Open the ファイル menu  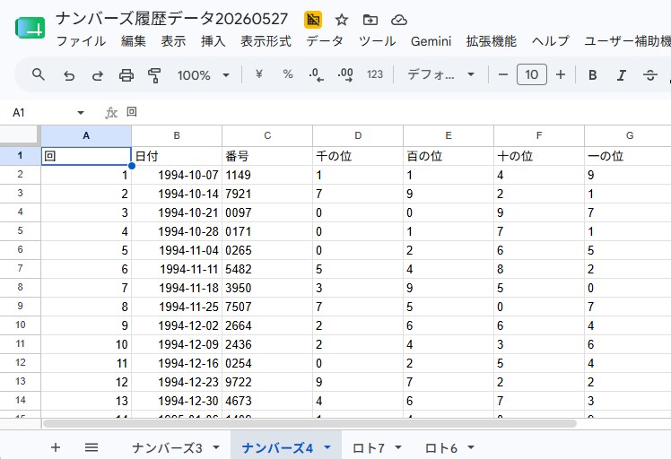[x=81, y=41]
